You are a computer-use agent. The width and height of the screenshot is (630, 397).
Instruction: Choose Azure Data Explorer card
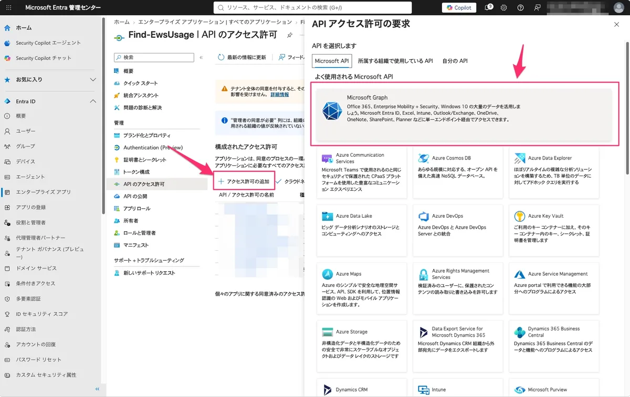click(554, 173)
